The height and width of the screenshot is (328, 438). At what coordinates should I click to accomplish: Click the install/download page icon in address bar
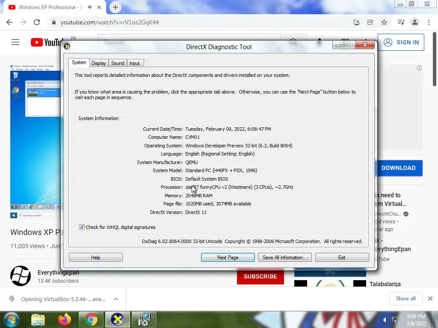357,22
